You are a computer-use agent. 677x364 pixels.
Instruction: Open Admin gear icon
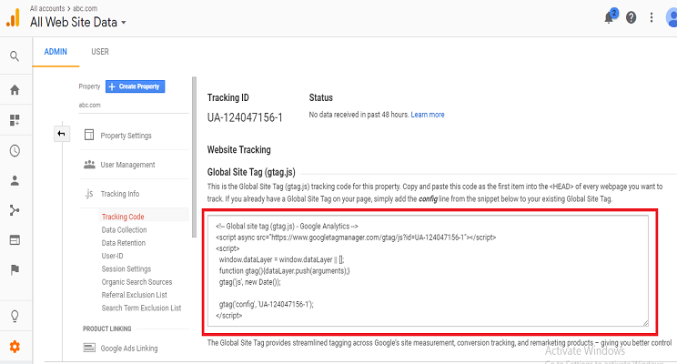[15, 347]
